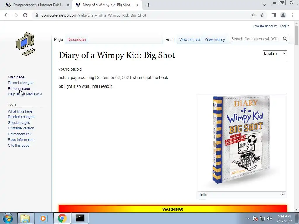Image resolution: width=299 pixels, height=224 pixels.
Task: Open the command prompt taskbar icon
Action: click(x=80, y=218)
